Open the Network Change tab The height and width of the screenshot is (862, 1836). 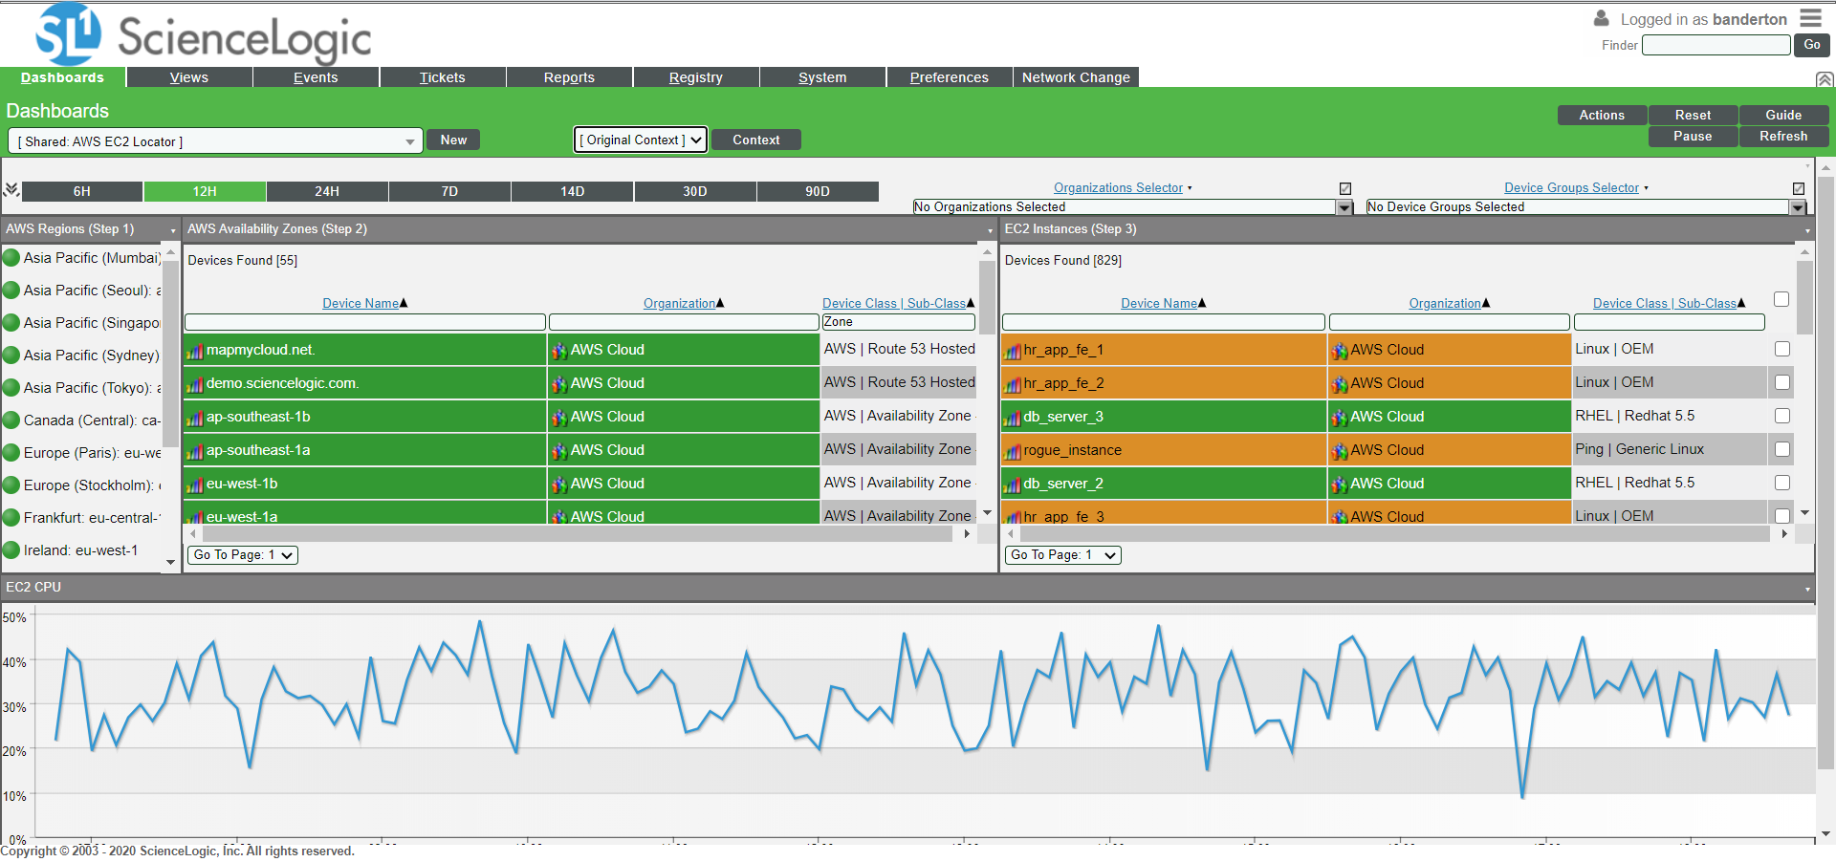pos(1076,77)
